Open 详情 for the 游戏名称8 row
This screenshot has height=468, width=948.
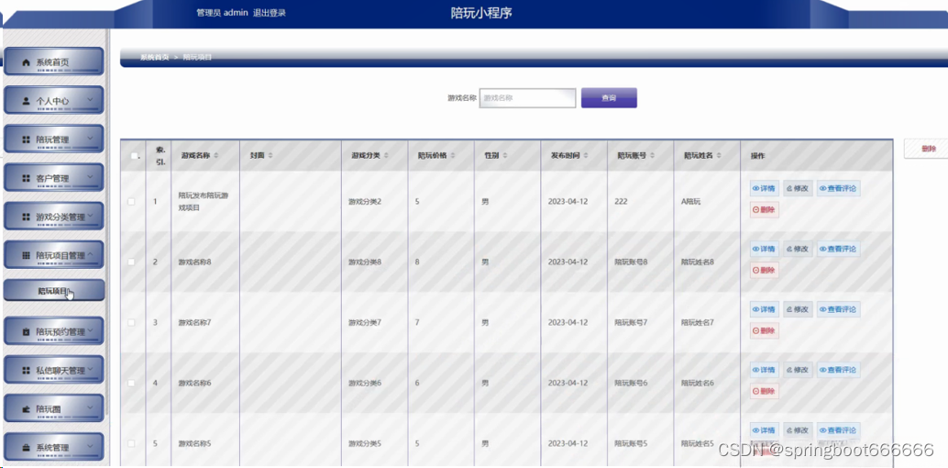tap(765, 249)
